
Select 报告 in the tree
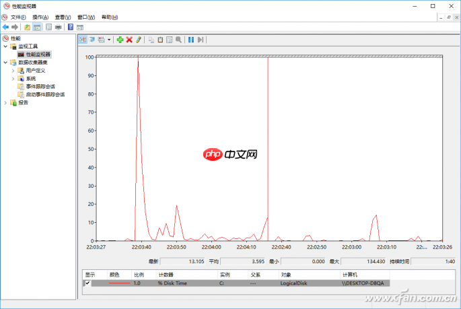pyautogui.click(x=24, y=102)
